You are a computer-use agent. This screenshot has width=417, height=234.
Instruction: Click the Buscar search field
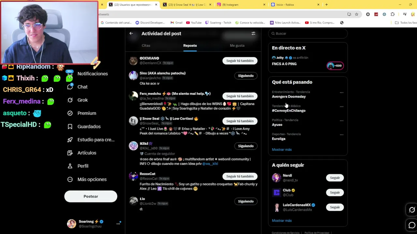308,33
